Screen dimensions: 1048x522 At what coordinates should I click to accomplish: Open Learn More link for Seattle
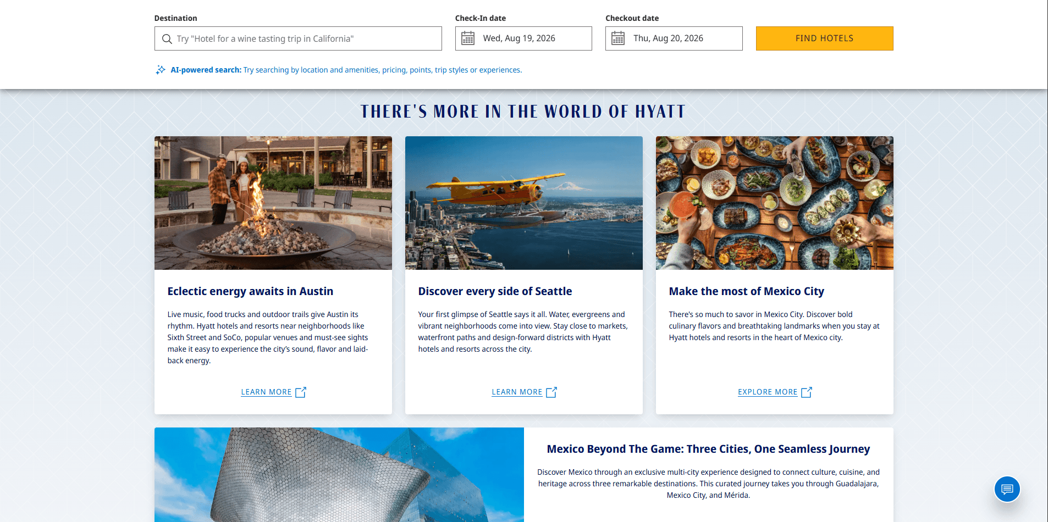pos(517,392)
